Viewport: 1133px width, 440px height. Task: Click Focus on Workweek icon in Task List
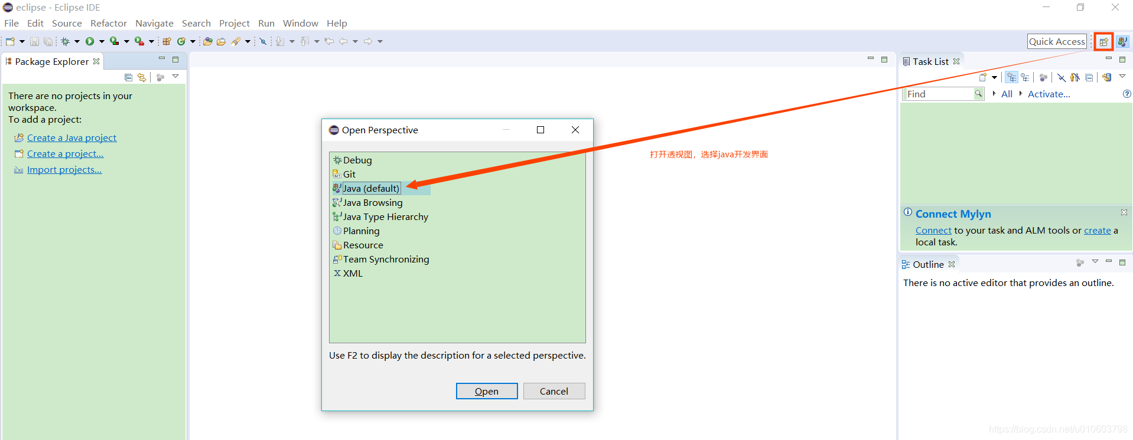coord(1043,77)
